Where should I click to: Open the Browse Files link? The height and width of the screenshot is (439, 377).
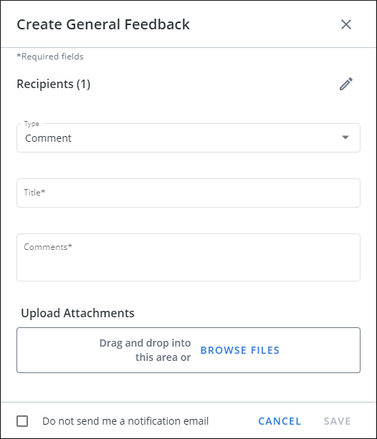[240, 350]
